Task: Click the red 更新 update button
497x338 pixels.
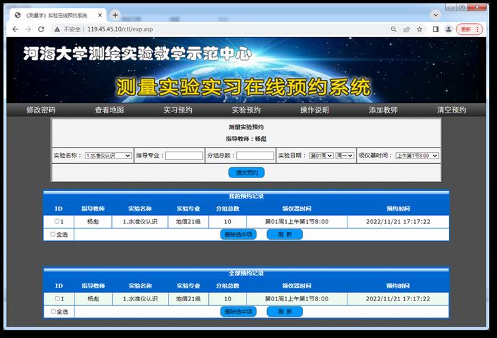Action: (470, 29)
